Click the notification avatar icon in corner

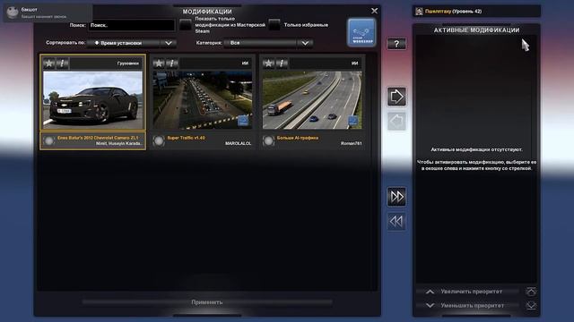coord(12,13)
